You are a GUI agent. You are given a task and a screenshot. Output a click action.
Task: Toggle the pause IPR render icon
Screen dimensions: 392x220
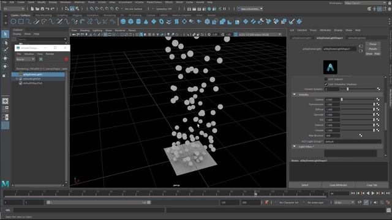click(225, 9)
